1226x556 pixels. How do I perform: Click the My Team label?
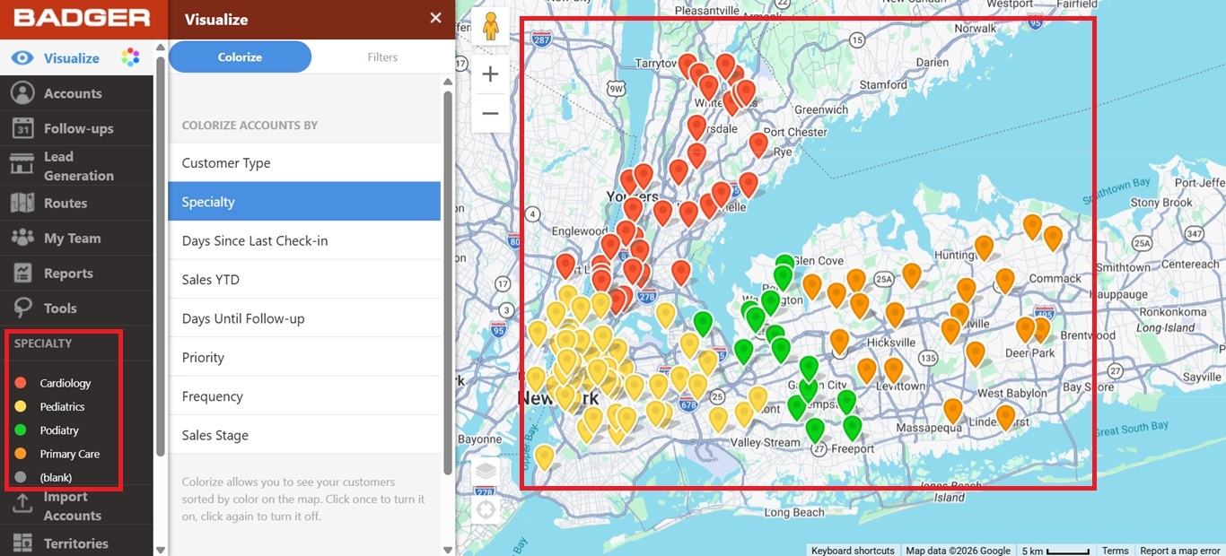click(x=72, y=238)
